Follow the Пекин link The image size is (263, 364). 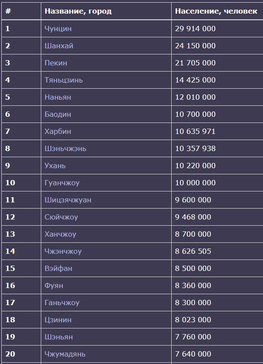(x=56, y=63)
